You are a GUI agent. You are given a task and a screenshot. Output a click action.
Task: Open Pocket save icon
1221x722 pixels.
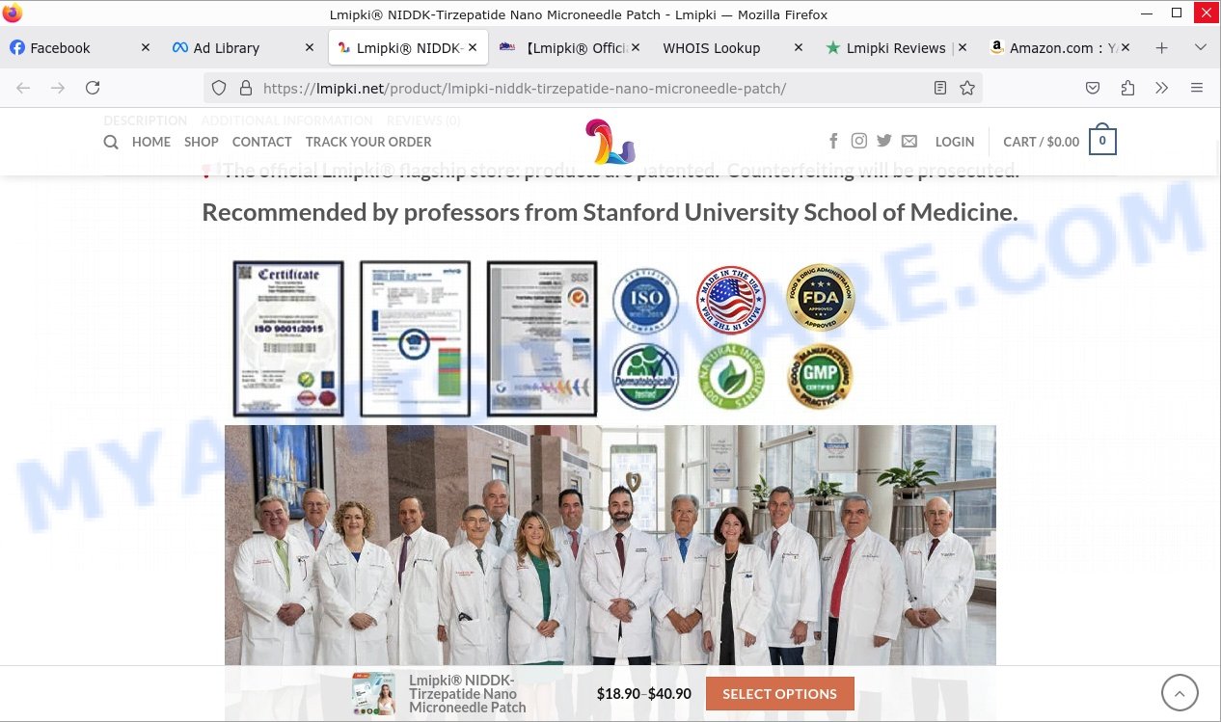tap(1093, 88)
